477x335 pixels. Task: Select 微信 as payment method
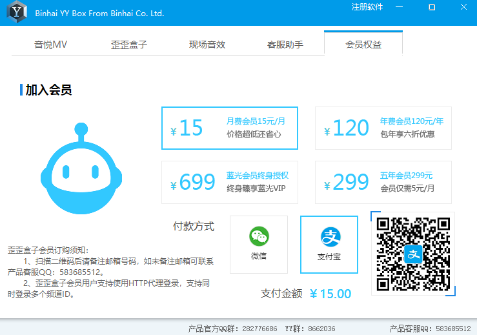click(259, 245)
